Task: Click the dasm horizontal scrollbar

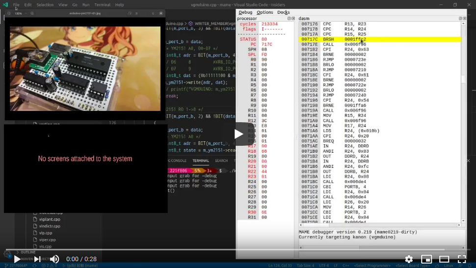Action: pos(380,225)
